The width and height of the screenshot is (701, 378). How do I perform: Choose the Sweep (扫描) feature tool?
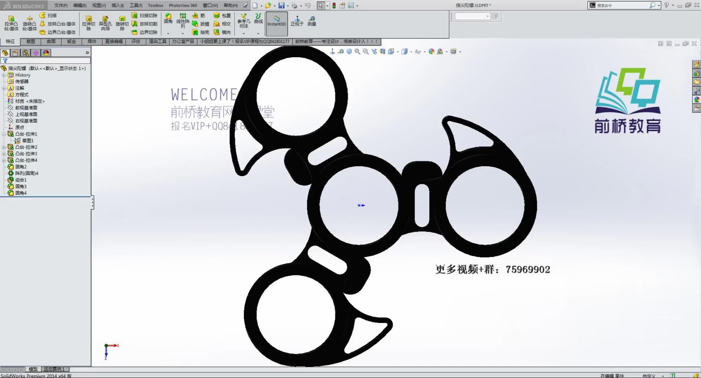coord(48,15)
